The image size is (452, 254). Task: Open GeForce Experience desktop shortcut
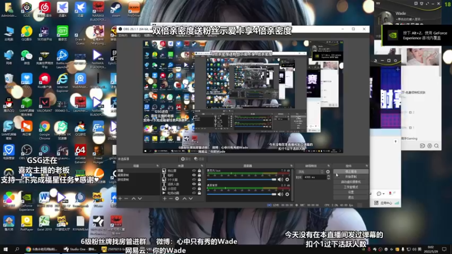[x=27, y=202]
